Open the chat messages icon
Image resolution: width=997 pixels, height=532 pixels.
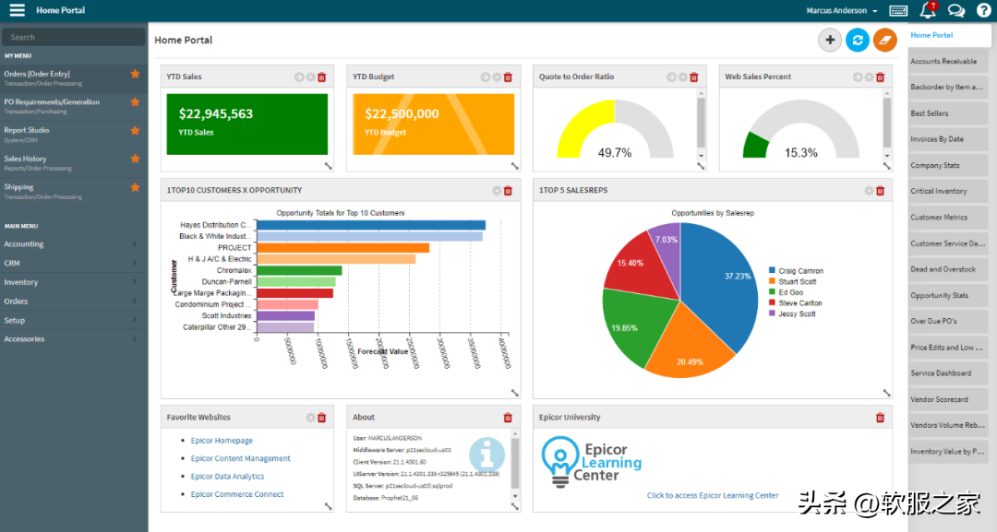click(956, 11)
